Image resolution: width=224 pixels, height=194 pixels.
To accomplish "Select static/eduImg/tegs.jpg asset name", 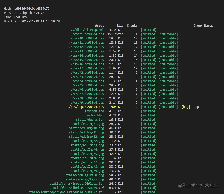I will tap(85, 180).
